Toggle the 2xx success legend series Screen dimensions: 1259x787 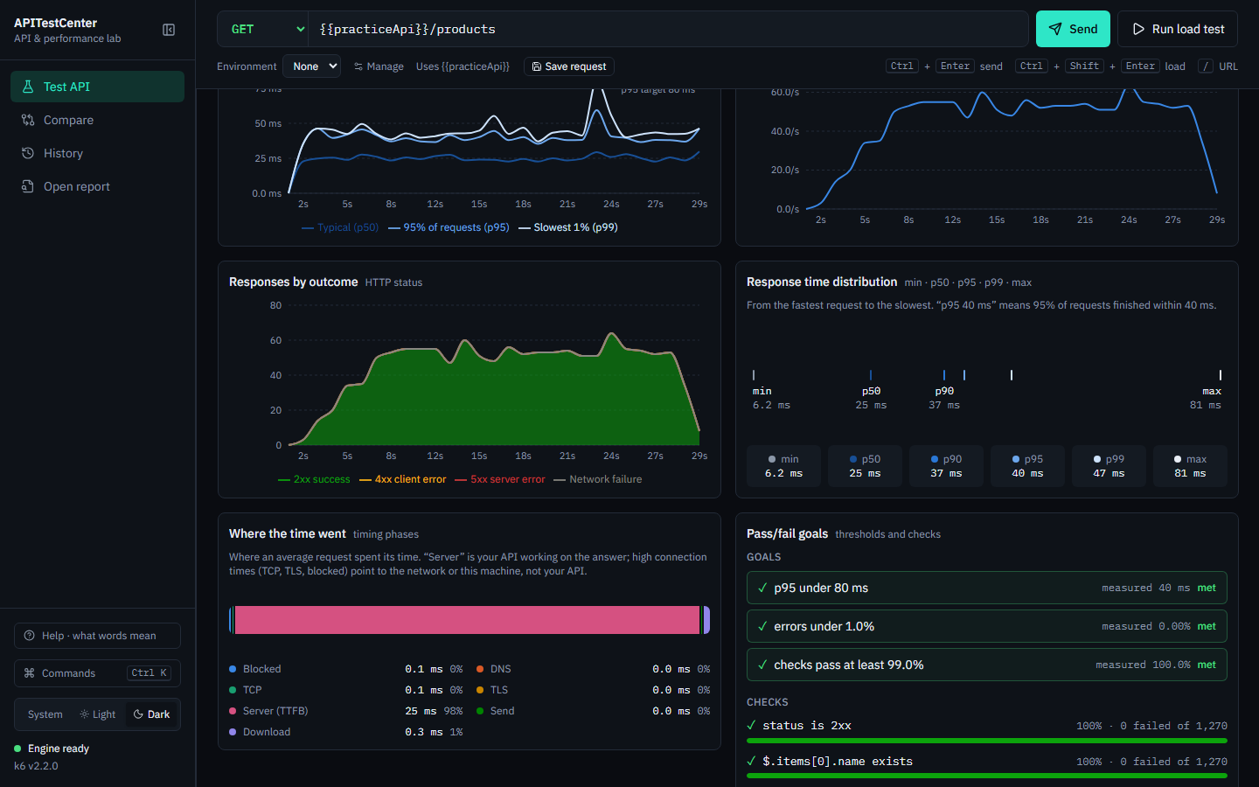tap(314, 479)
